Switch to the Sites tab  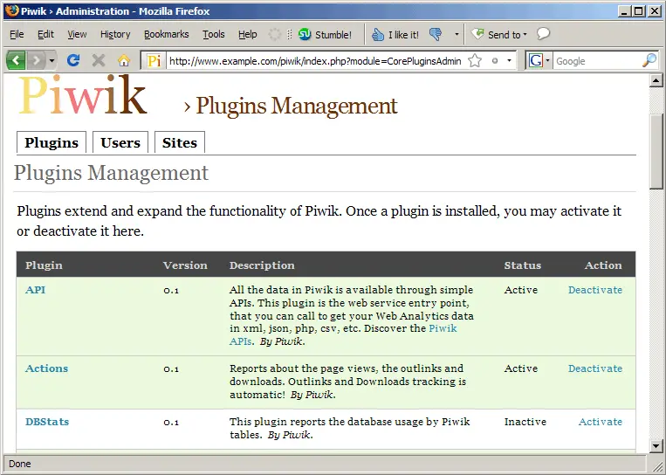coord(180,142)
